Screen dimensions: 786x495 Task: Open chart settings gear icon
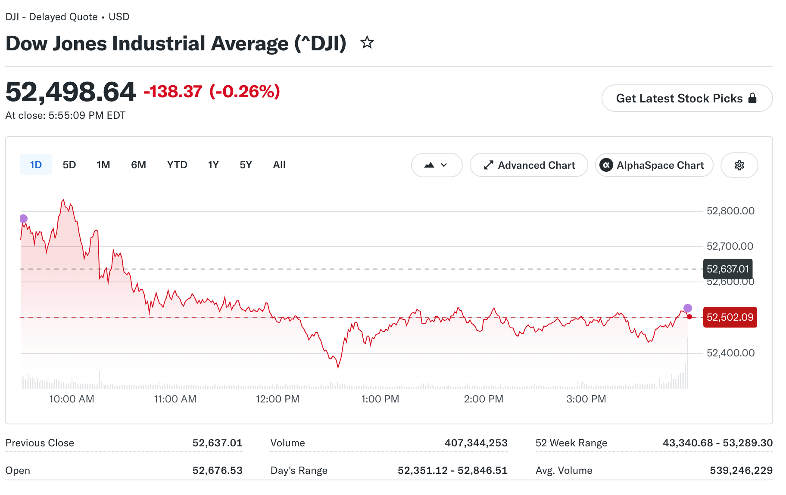point(739,165)
